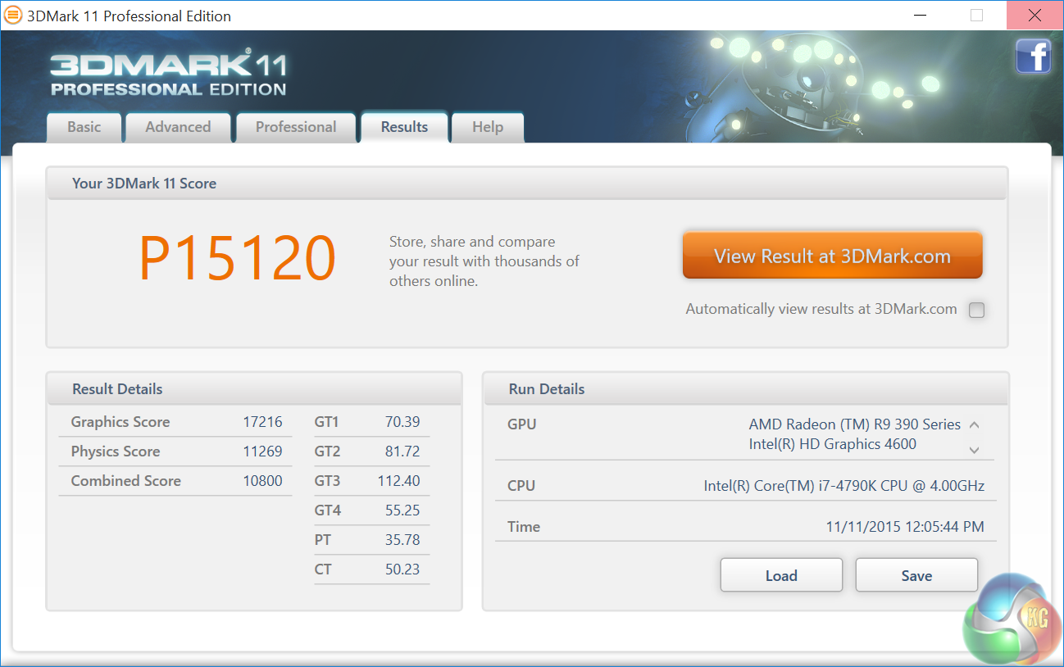Switch to the Basic tab
This screenshot has width=1064, height=667.
pyautogui.click(x=84, y=127)
